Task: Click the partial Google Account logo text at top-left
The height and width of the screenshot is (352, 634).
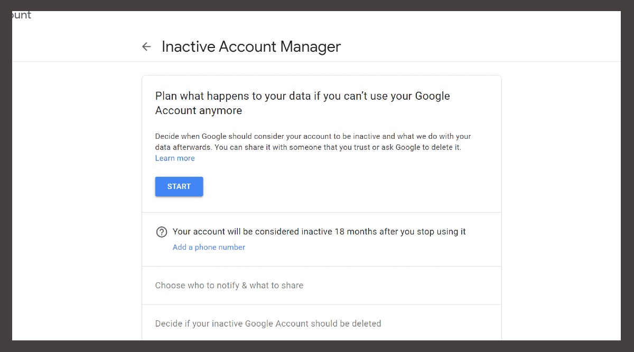Action: [x=21, y=15]
